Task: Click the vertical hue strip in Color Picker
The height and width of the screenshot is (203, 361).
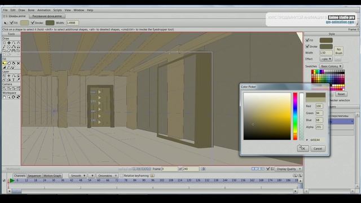Action: [x=295, y=116]
